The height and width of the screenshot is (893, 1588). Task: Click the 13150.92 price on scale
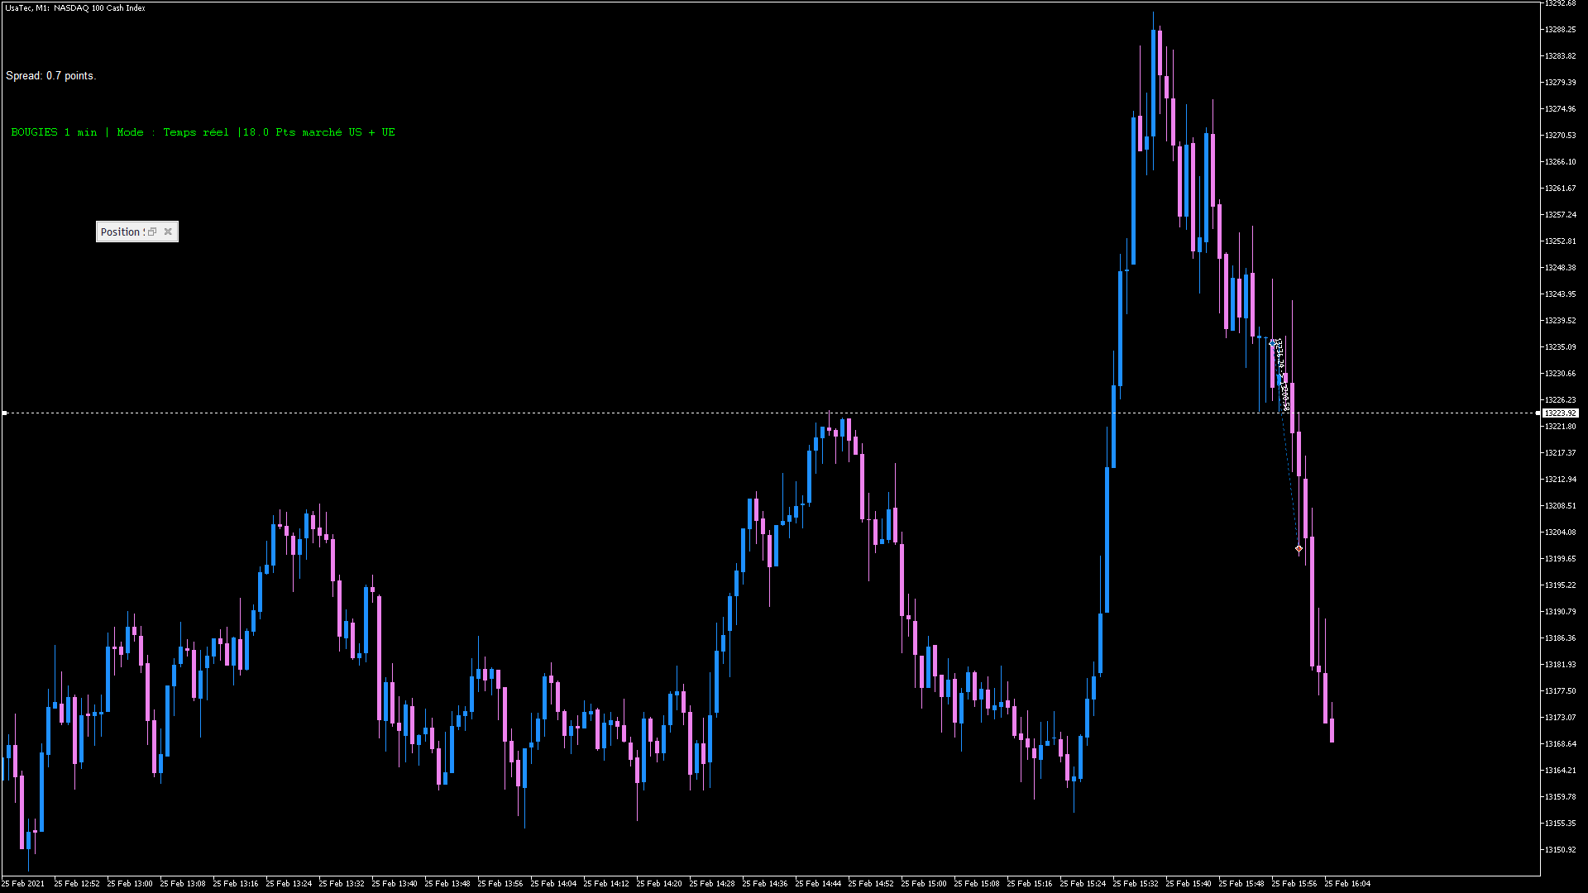1560,849
